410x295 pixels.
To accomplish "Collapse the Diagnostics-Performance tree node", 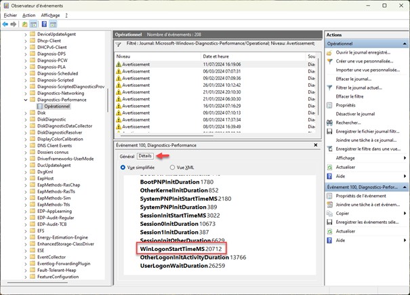I will point(26,99).
